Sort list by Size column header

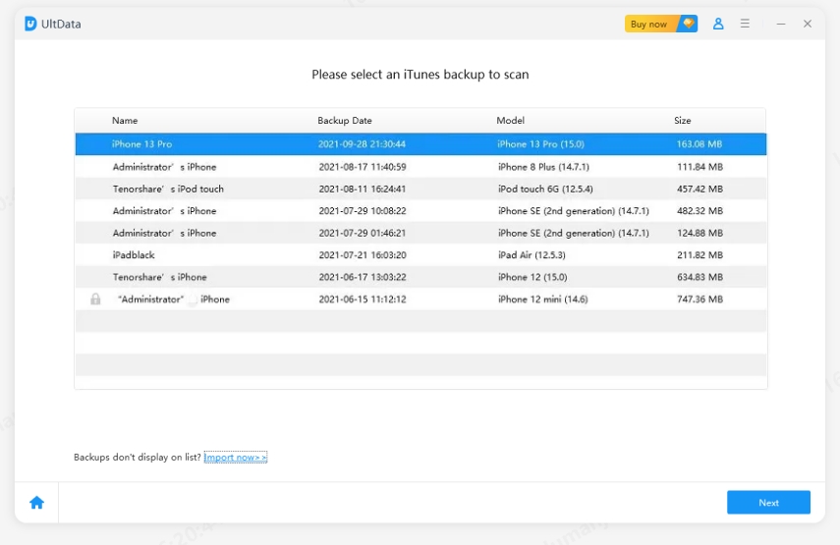(x=683, y=121)
